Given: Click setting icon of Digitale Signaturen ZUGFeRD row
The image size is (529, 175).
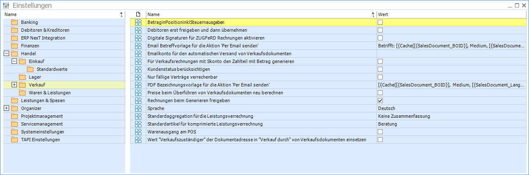Looking at the screenshot, I should pyautogui.click(x=138, y=38).
